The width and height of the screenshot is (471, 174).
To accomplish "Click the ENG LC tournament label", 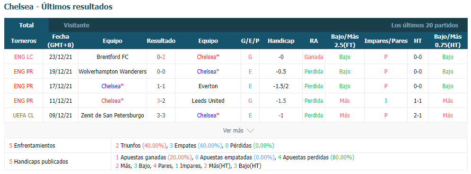I will click(x=24, y=57).
